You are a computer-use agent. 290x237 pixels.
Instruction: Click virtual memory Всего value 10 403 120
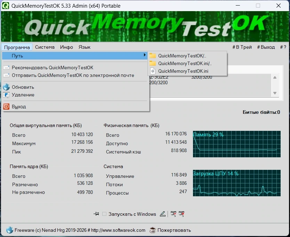(x=82, y=134)
